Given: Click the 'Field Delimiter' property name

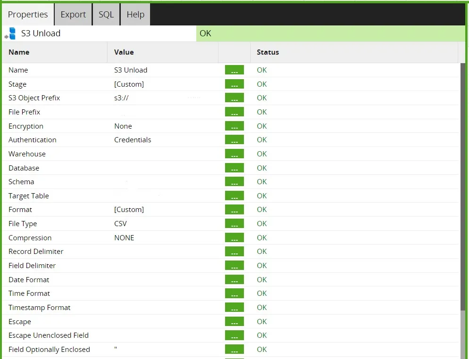Looking at the screenshot, I should (x=32, y=266).
